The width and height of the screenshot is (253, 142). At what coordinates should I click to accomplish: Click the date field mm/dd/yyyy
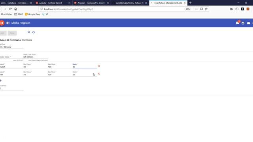tap(11, 47)
